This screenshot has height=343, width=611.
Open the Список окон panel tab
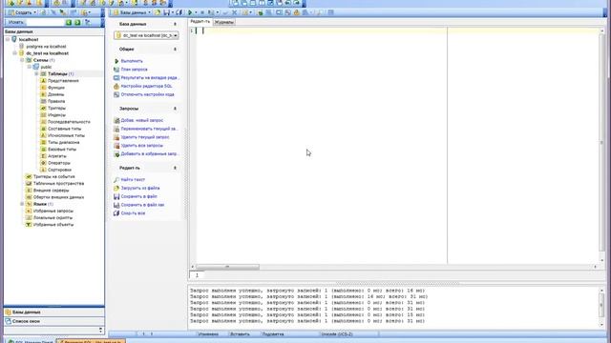click(53, 321)
